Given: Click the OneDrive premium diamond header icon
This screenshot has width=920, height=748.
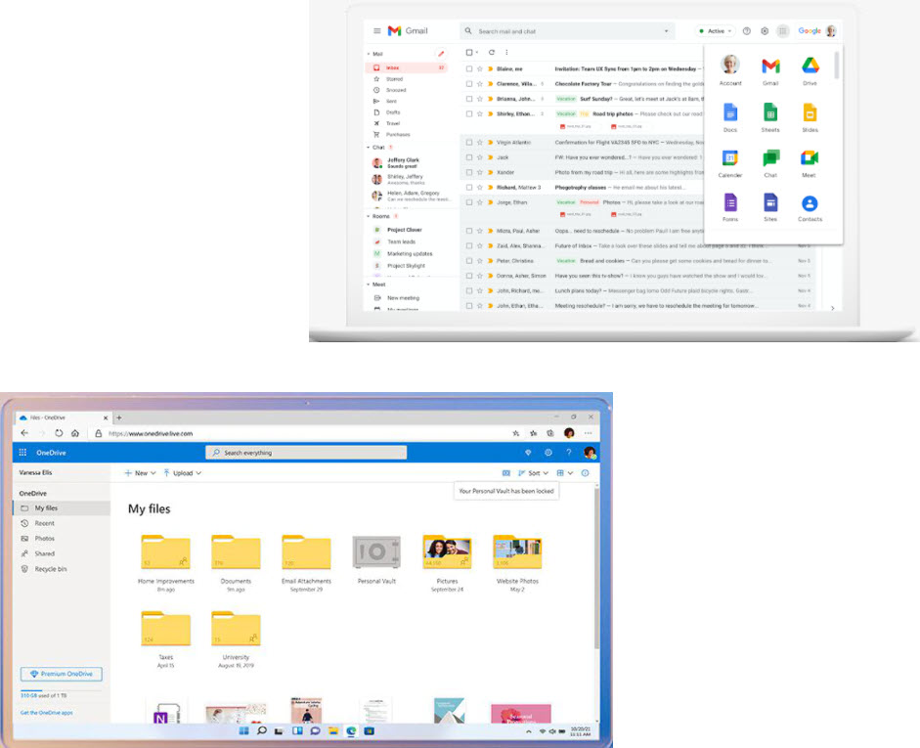Looking at the screenshot, I should click(x=528, y=453).
